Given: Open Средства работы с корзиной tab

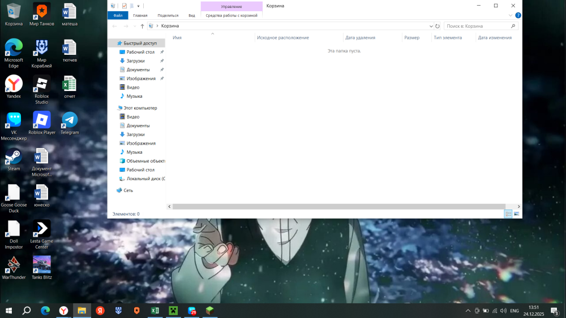Looking at the screenshot, I should pos(231,15).
